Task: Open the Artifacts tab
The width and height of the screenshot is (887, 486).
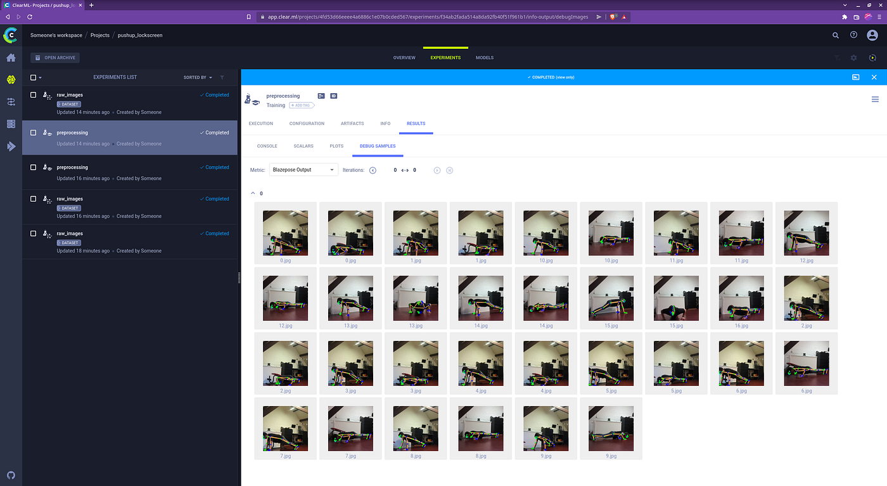Action: [352, 124]
